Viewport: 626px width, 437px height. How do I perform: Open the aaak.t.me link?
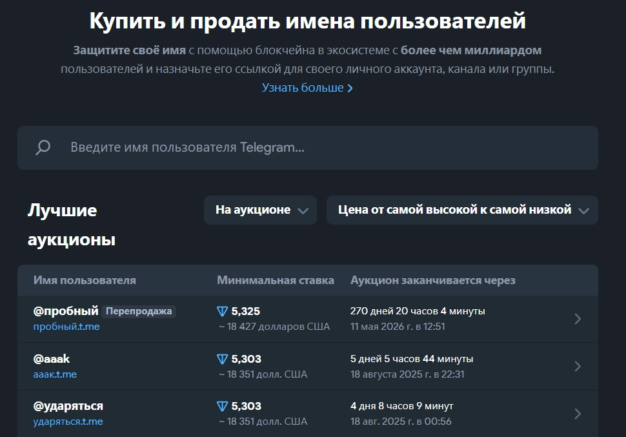[x=55, y=374]
